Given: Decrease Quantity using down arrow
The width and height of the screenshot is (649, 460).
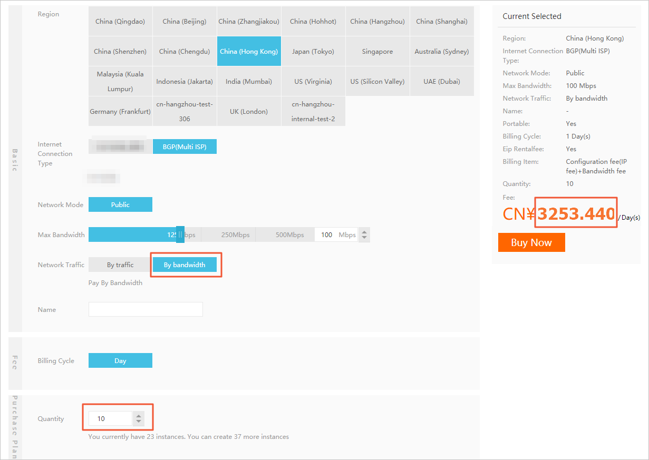Looking at the screenshot, I should click(139, 422).
